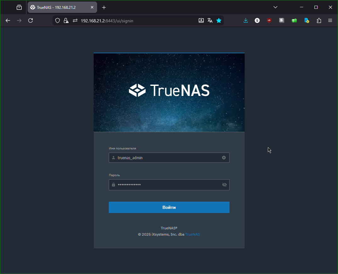Close the TrueNAS tab
338x274 pixels.
click(92, 7)
